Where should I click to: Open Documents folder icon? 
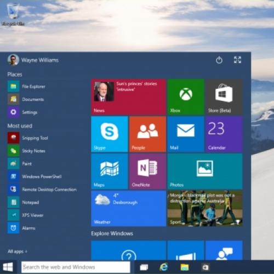pos(13,99)
